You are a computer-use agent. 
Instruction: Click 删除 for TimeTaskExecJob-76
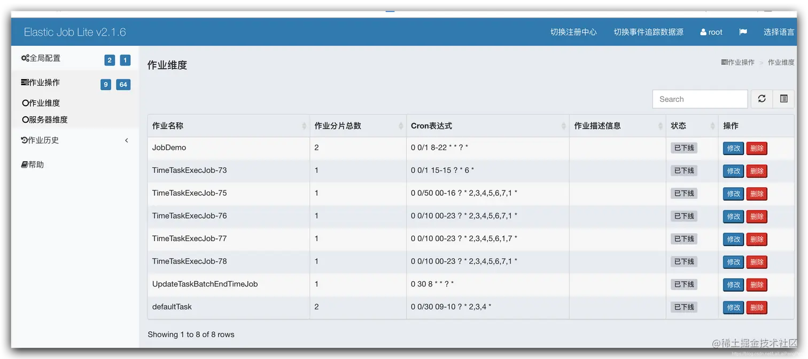click(757, 217)
